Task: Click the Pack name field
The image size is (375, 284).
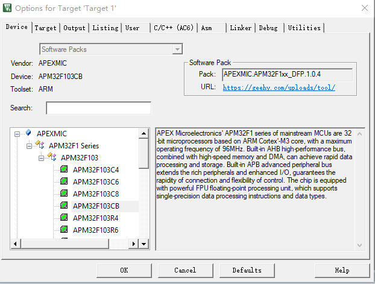Action: click(287, 74)
